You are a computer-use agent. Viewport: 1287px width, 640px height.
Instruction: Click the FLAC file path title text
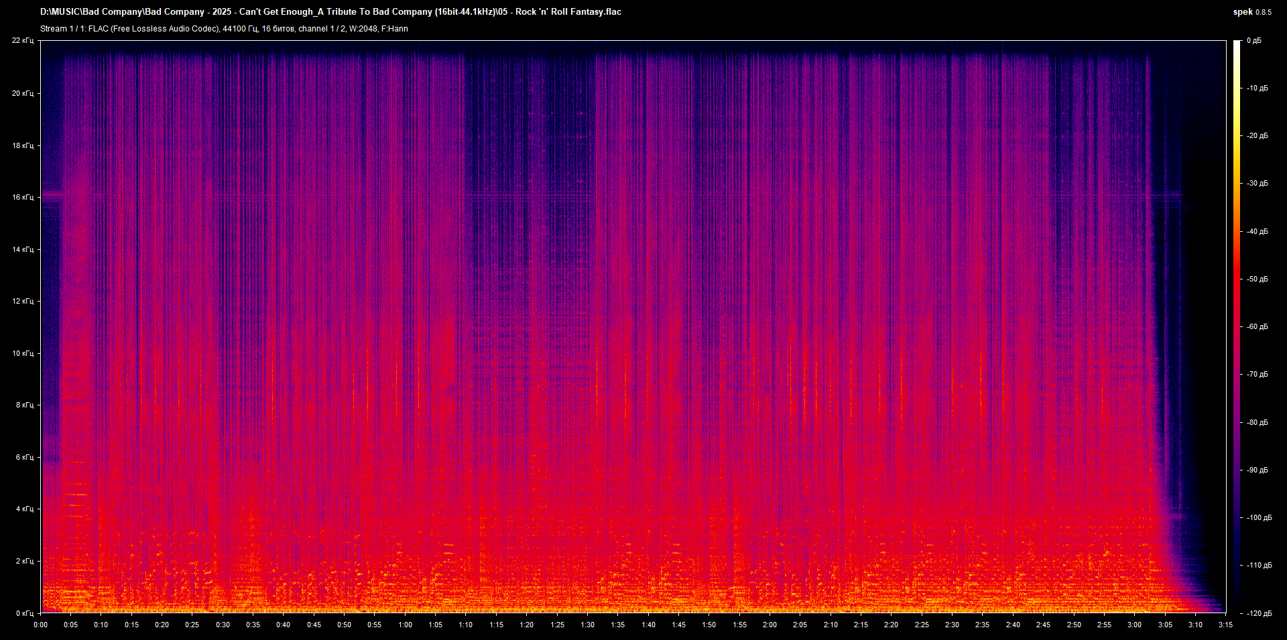(330, 12)
